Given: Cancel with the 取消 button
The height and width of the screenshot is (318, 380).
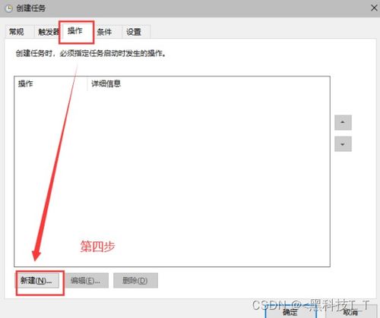Looking at the screenshot, I should (351, 311).
